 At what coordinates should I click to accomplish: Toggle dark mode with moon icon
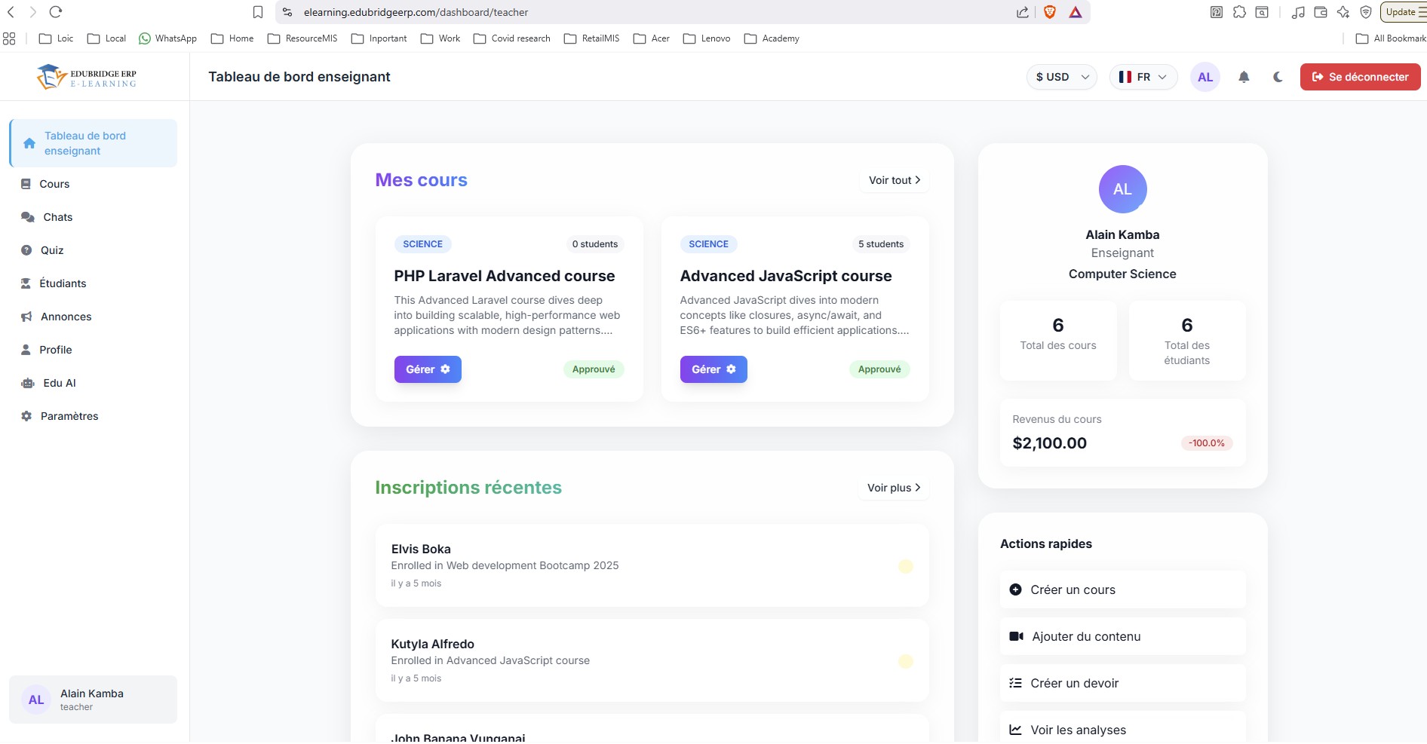coord(1278,77)
